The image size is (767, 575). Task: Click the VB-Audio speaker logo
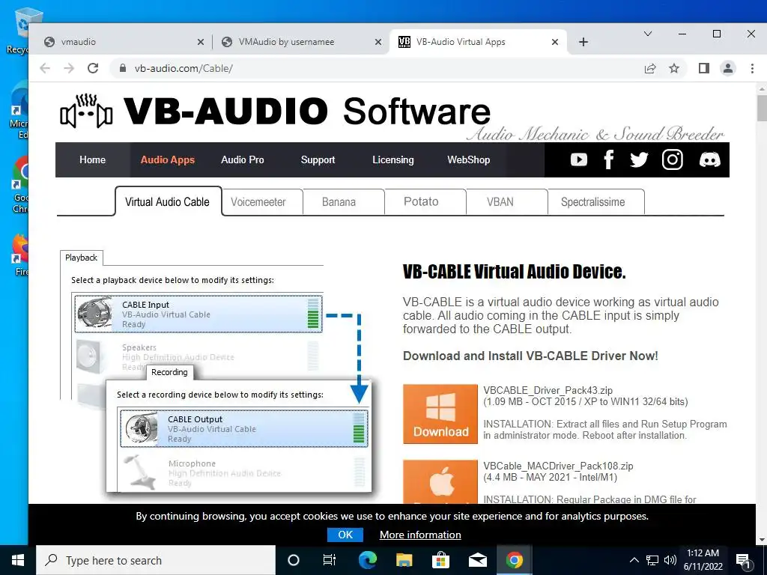coord(87,111)
